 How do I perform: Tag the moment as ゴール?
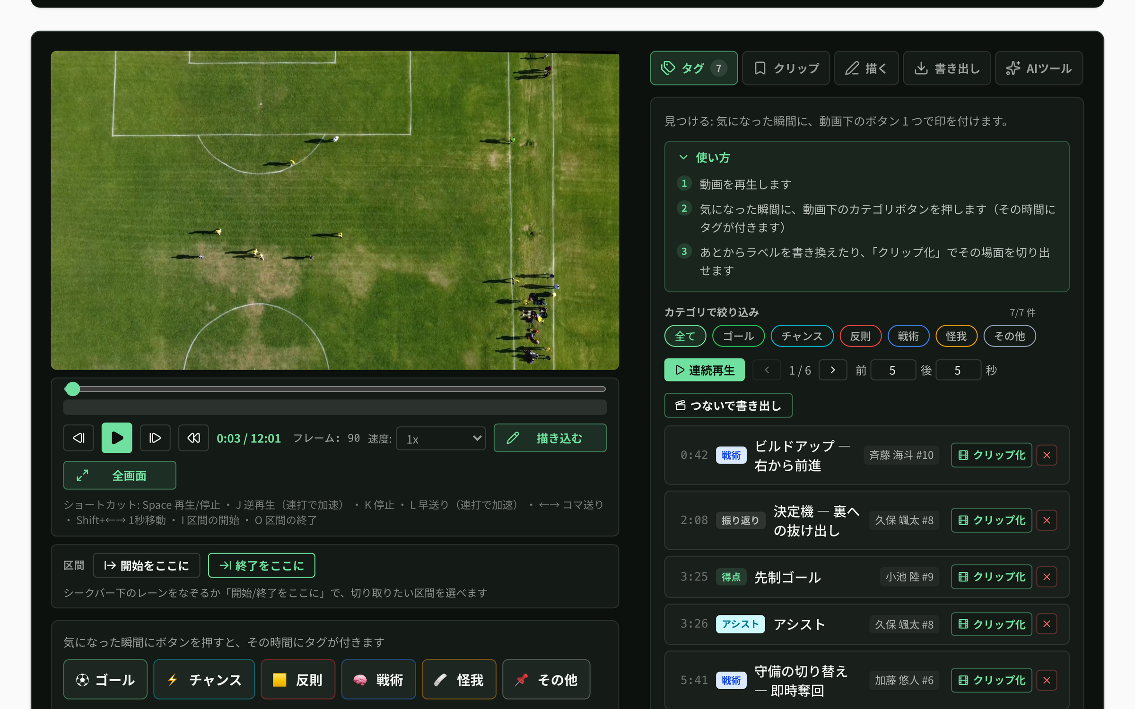pos(105,680)
